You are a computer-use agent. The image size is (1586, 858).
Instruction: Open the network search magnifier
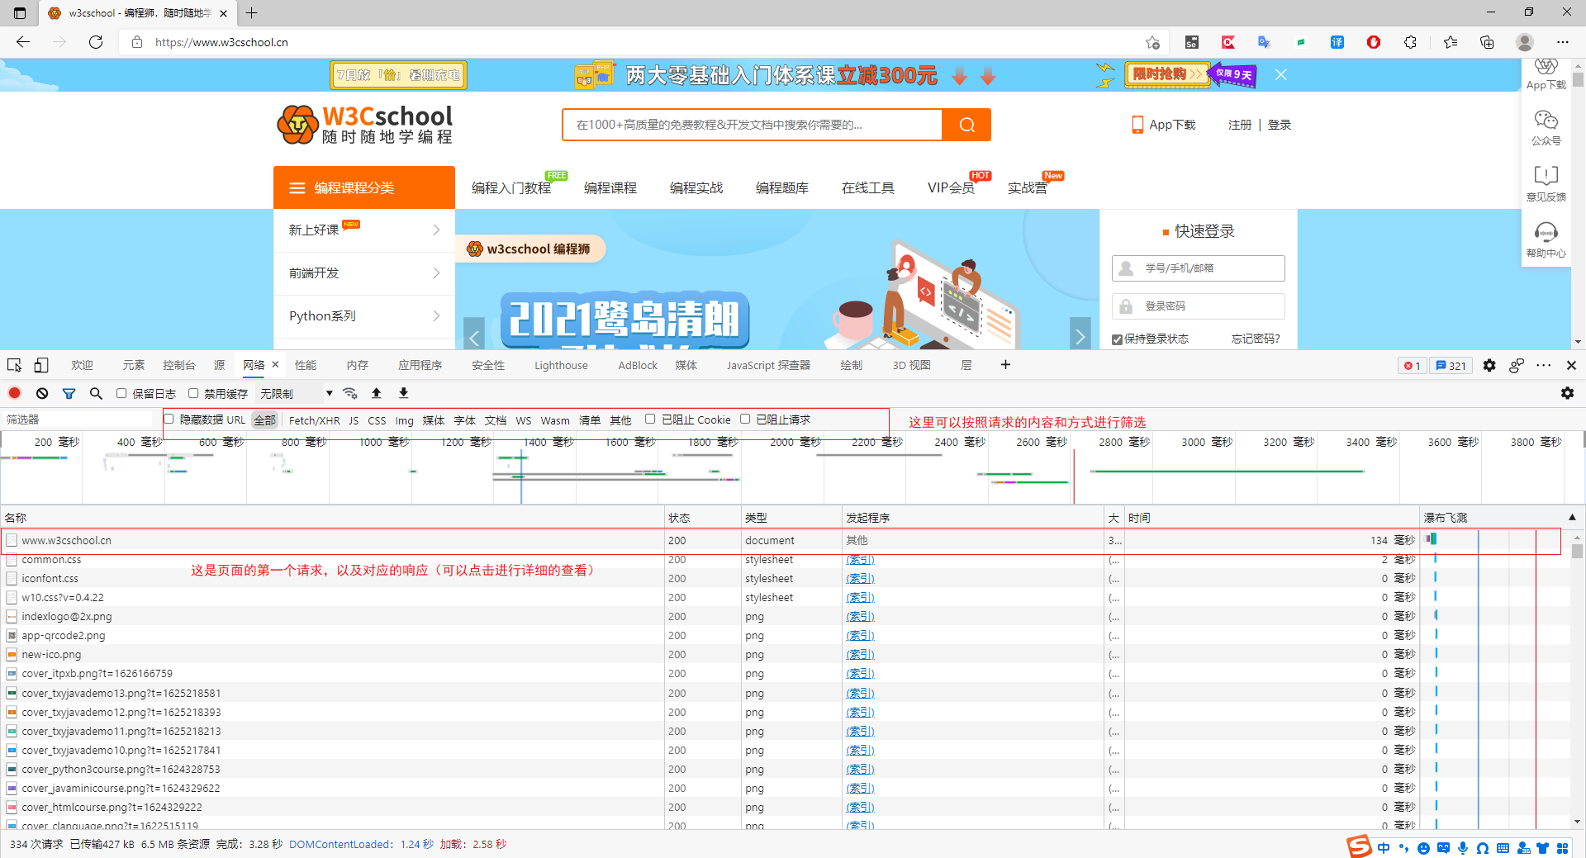96,394
